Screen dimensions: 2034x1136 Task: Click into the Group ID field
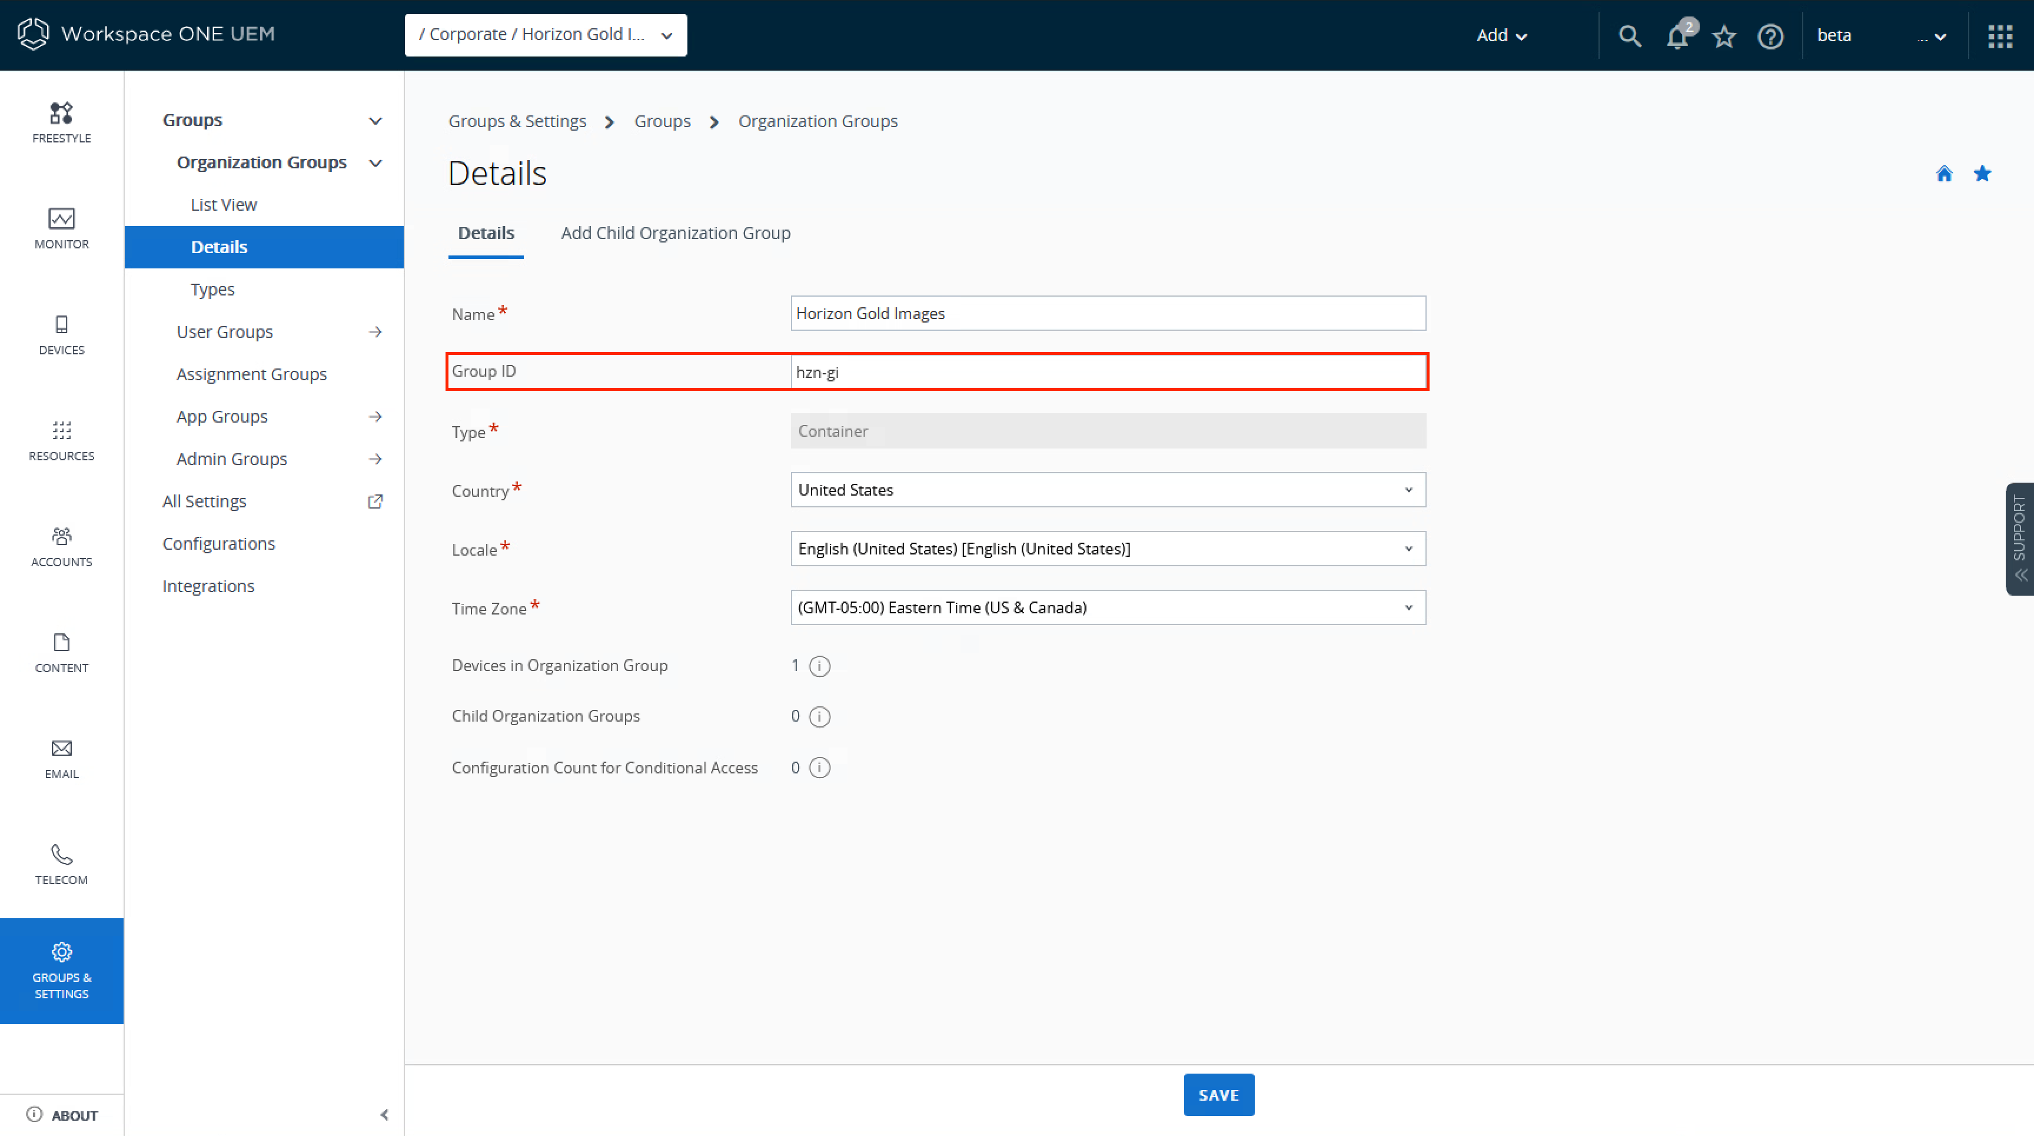point(1108,372)
